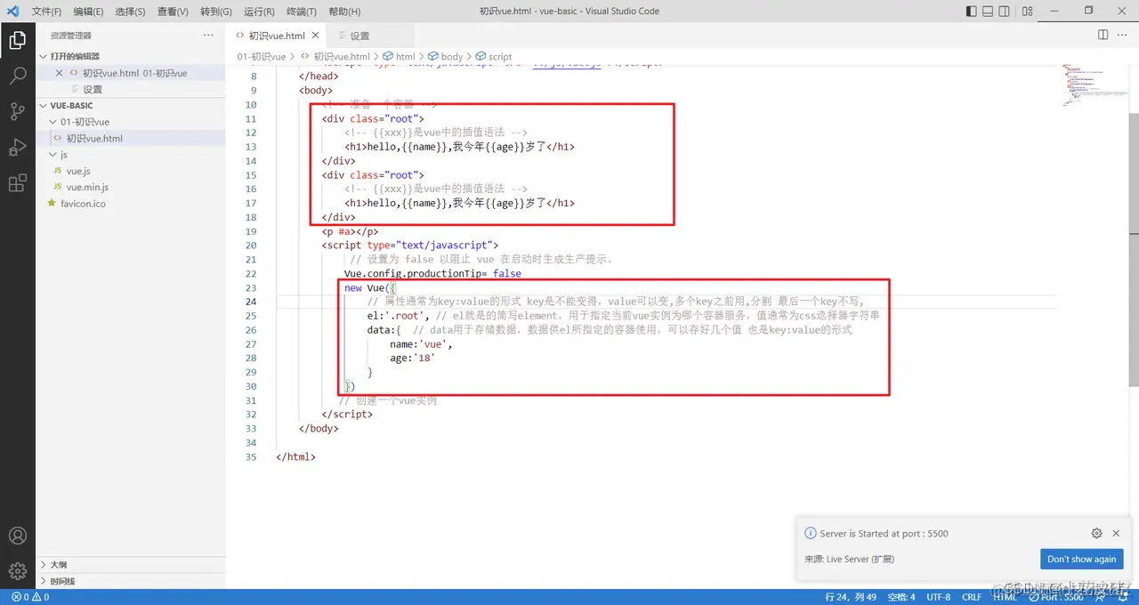Open the Run and Debug view
This screenshot has width=1139, height=605.
17,148
